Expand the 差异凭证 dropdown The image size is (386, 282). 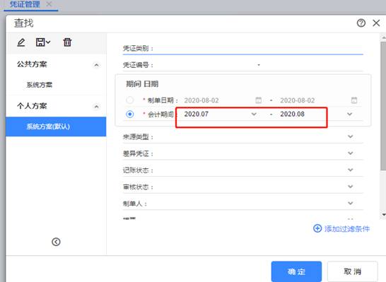click(x=351, y=153)
